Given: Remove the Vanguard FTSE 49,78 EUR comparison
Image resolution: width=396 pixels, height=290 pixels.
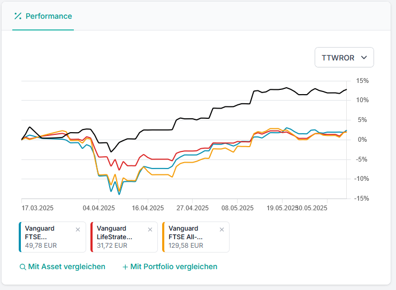Looking at the screenshot, I should [78, 230].
